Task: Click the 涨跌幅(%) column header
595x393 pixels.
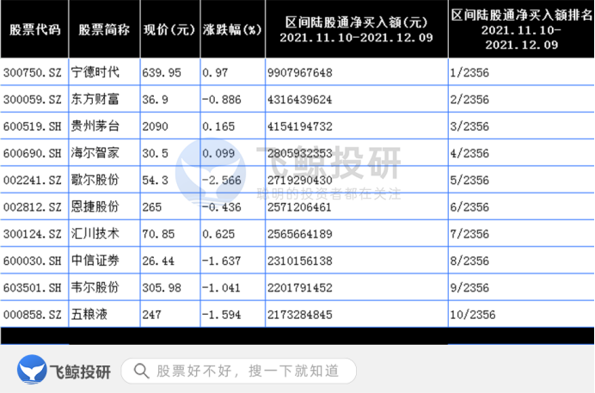Action: (x=232, y=30)
